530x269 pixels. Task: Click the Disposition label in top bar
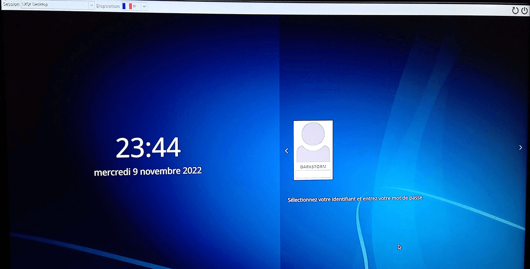[108, 6]
